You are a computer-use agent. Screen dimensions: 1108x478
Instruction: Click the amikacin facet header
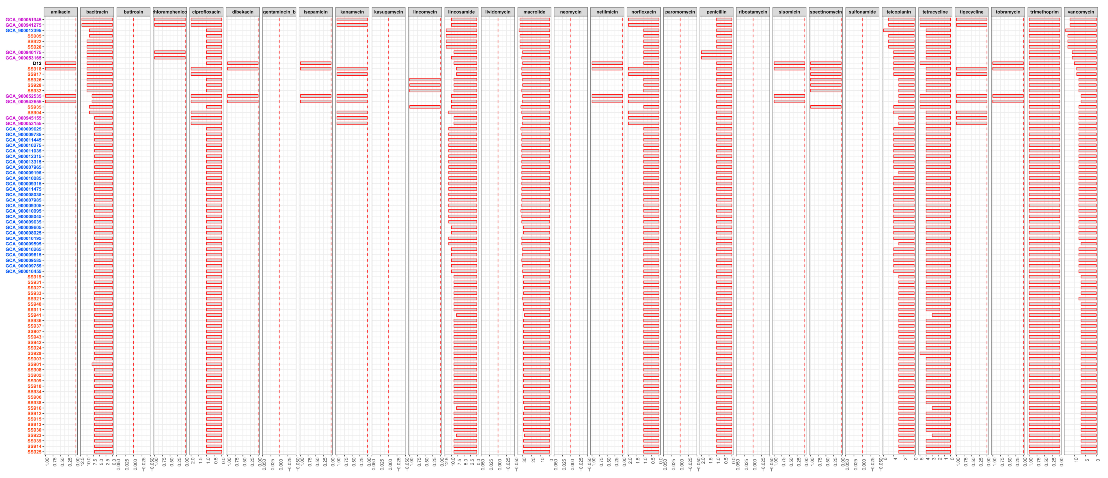coord(60,12)
